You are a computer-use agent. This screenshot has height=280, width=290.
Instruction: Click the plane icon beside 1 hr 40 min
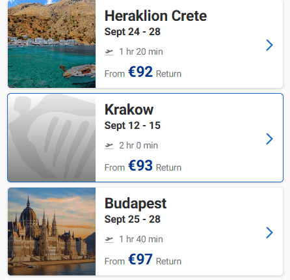coord(109,240)
